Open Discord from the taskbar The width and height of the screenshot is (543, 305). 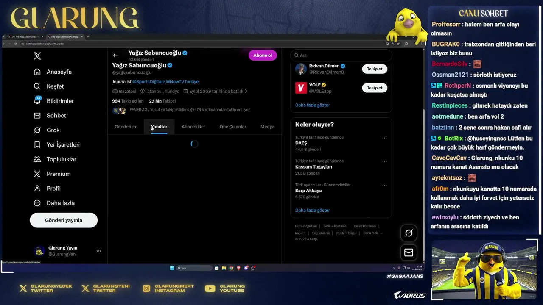(246, 268)
